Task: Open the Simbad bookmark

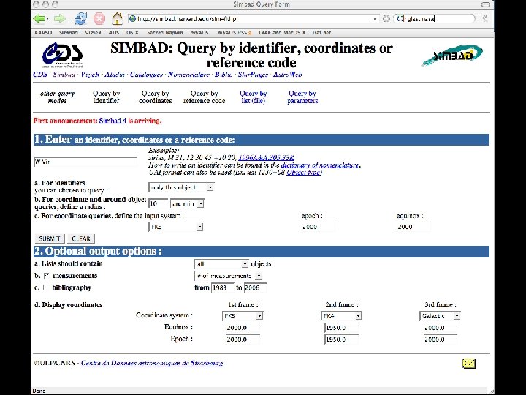Action: pos(69,33)
